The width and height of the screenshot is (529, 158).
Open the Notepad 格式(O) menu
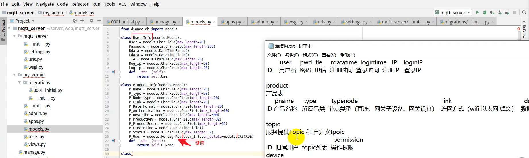coord(310,55)
